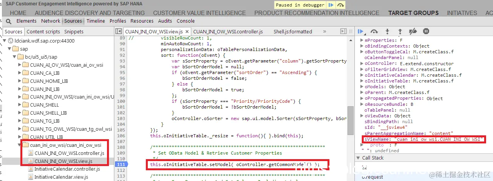Collapse the sap folder
Image resolution: width=493 pixels, height=181 pixels.
pos(10,49)
